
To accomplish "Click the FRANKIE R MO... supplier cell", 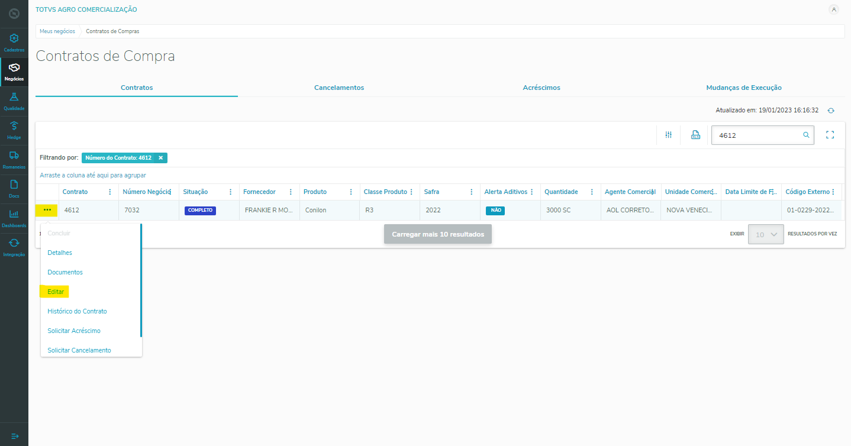I will click(x=269, y=210).
